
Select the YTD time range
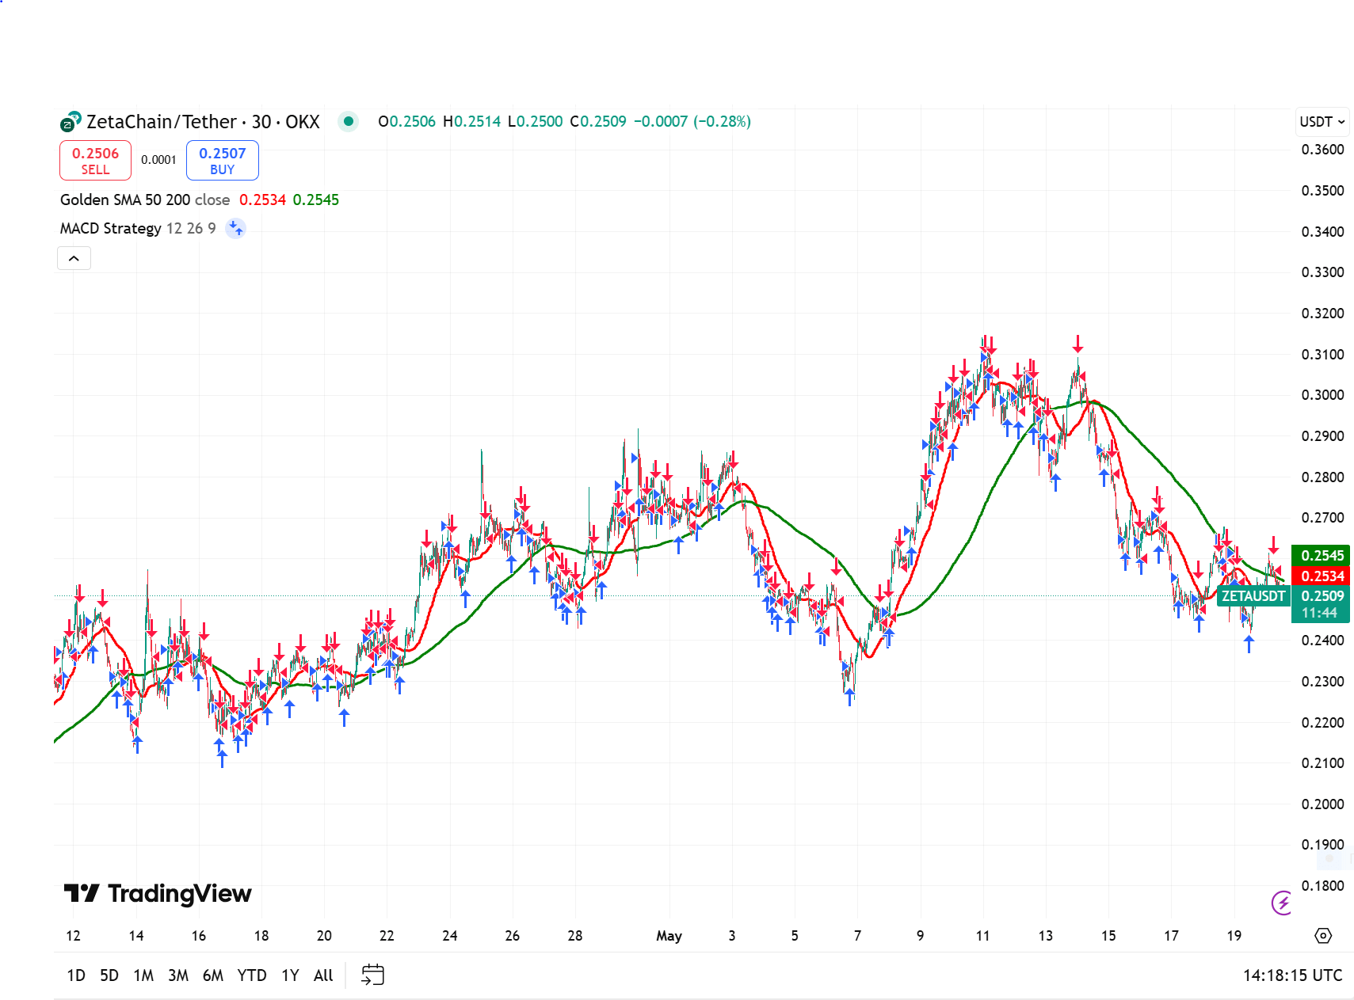point(252,975)
